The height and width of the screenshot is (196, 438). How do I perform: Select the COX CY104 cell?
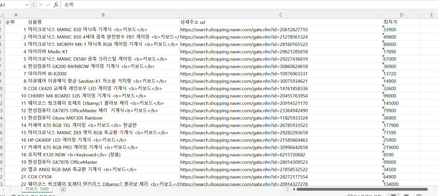click(103, 177)
